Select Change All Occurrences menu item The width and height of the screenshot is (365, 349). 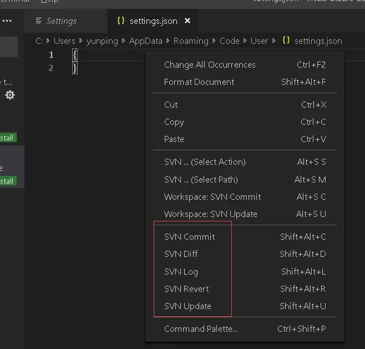pos(245,65)
